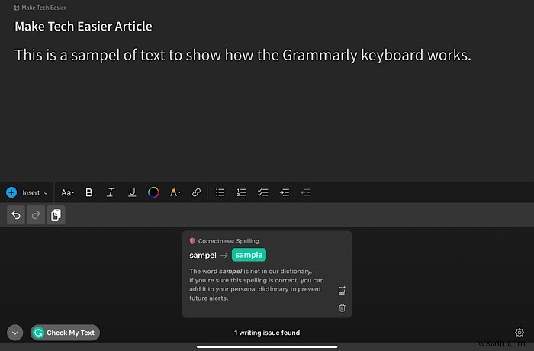Click the struck-through 'sampel' in suggestion card
534x351 pixels.
pyautogui.click(x=203, y=256)
